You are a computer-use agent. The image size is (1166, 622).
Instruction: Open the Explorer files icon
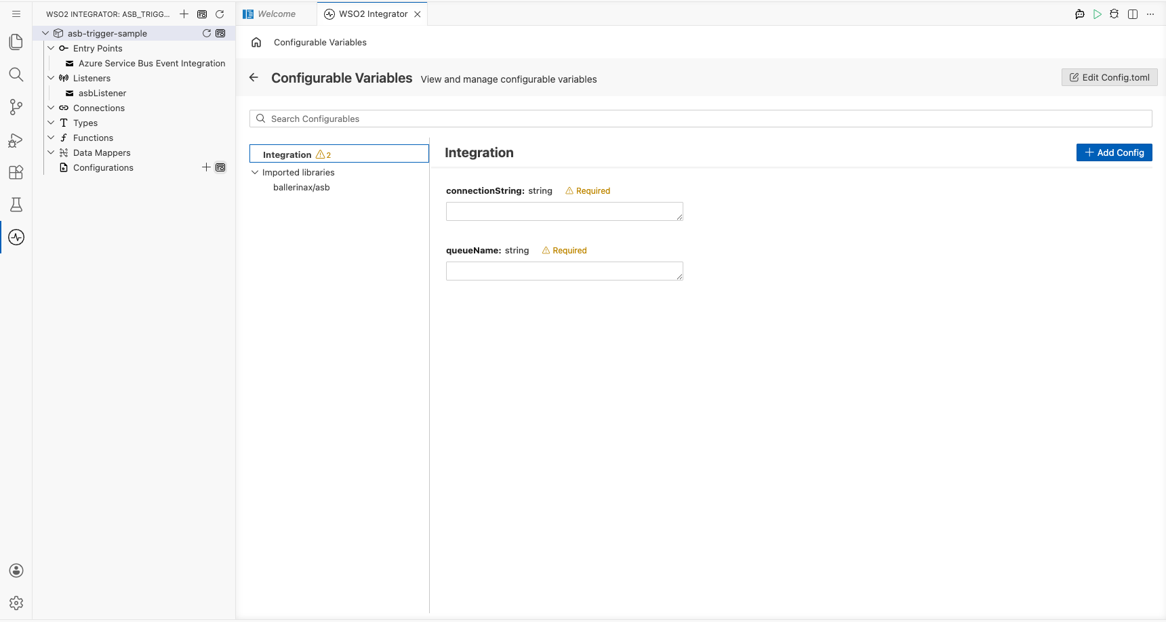pyautogui.click(x=16, y=42)
